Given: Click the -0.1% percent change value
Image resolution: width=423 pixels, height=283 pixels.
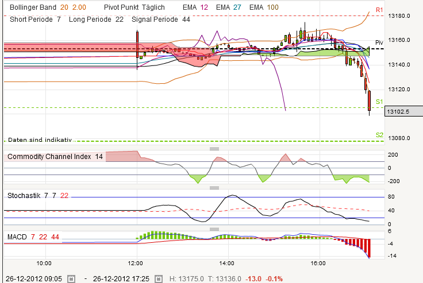Looking at the screenshot, I should (x=274, y=278).
